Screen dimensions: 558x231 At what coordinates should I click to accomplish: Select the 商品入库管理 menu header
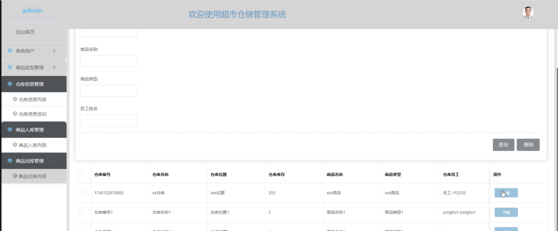33,130
